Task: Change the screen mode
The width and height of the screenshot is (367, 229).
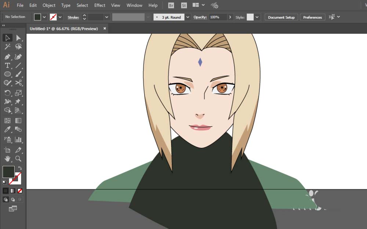Action: click(x=13, y=208)
